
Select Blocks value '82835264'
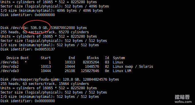pyautogui.click(x=91, y=62)
